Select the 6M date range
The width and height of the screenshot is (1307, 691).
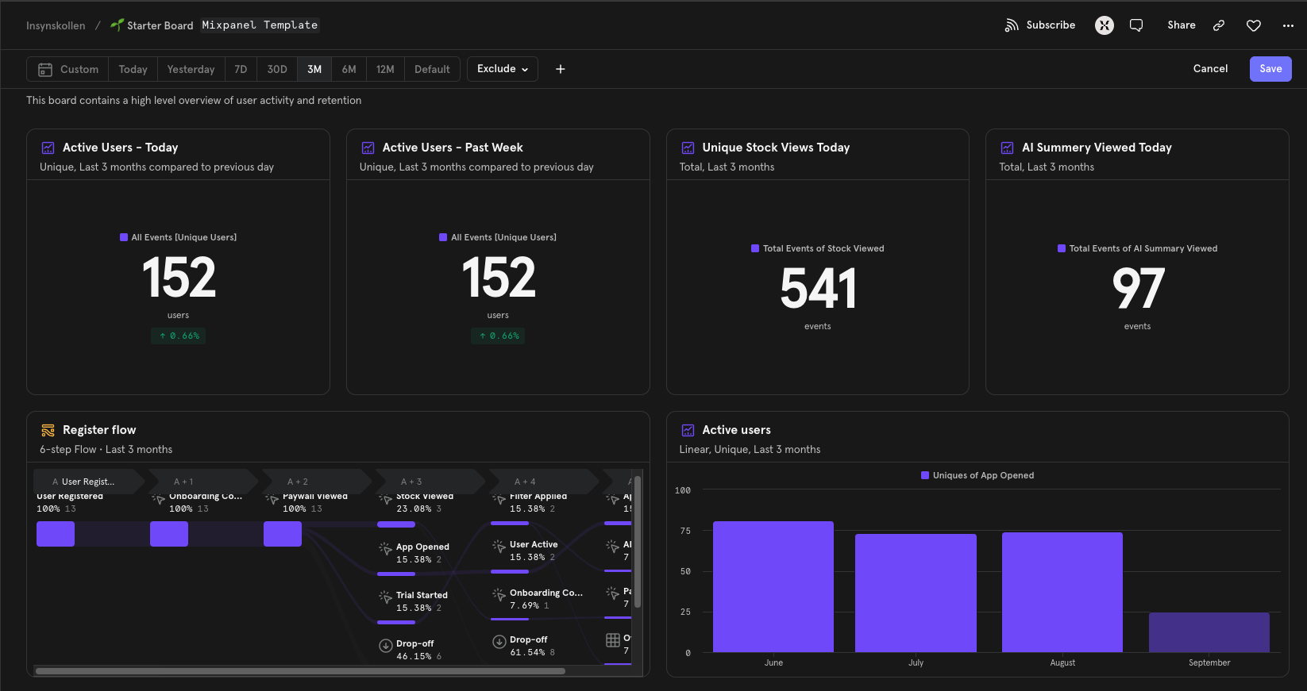[349, 69]
